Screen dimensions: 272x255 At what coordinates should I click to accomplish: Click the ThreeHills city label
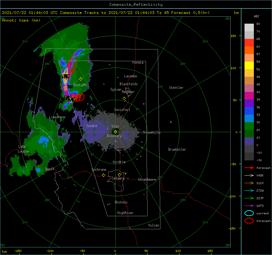(x=152, y=133)
